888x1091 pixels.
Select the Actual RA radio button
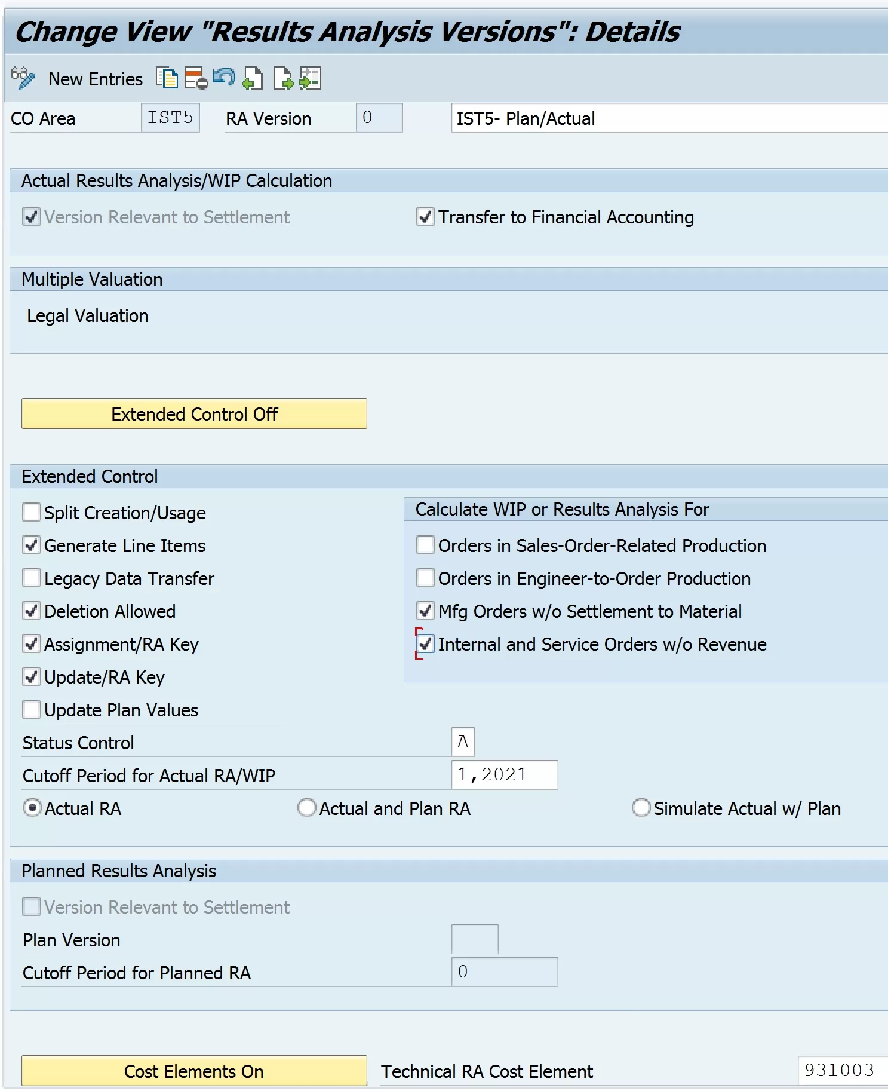[32, 808]
